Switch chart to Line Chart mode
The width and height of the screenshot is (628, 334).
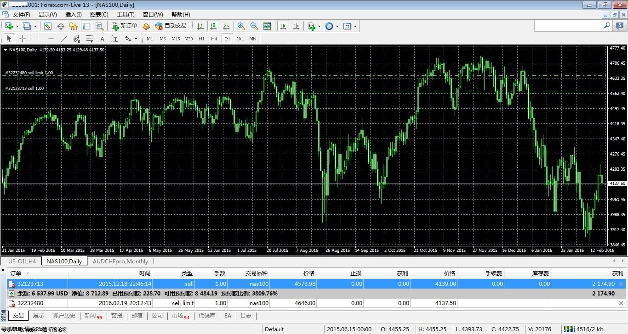tap(226, 26)
